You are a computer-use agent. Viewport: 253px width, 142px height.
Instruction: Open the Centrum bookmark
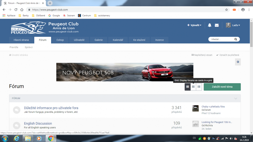point(85,15)
